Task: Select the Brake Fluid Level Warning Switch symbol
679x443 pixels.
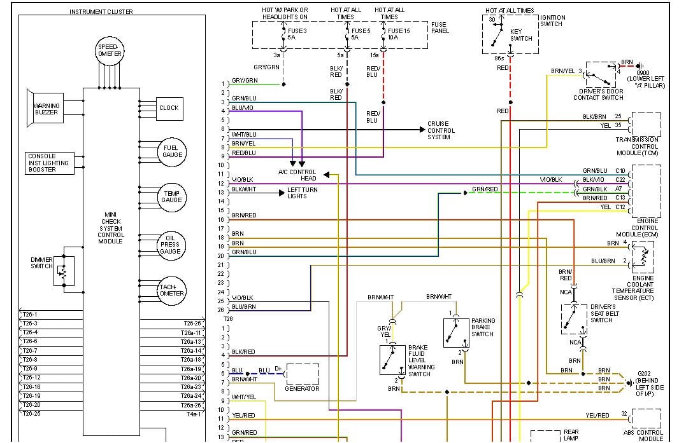Action: (x=393, y=360)
